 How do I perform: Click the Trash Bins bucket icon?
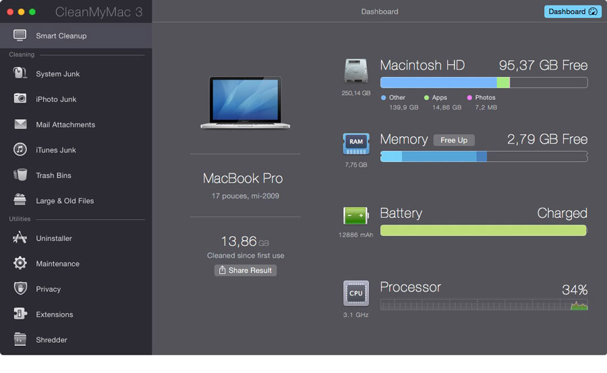click(x=20, y=175)
